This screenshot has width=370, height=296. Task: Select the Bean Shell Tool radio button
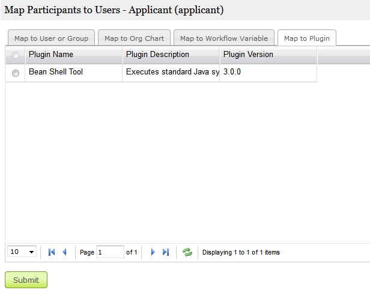coord(16,73)
